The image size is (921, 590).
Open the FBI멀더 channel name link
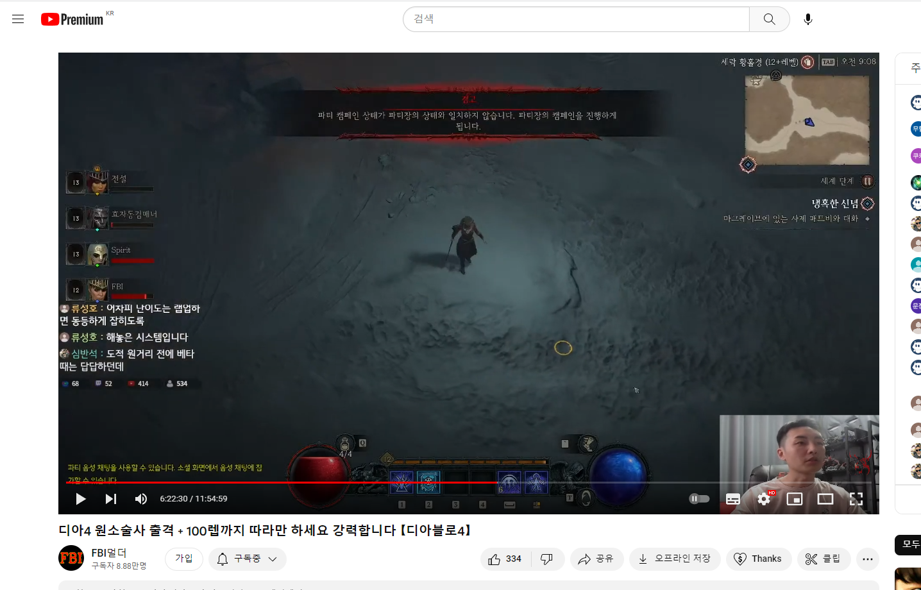pyautogui.click(x=109, y=553)
